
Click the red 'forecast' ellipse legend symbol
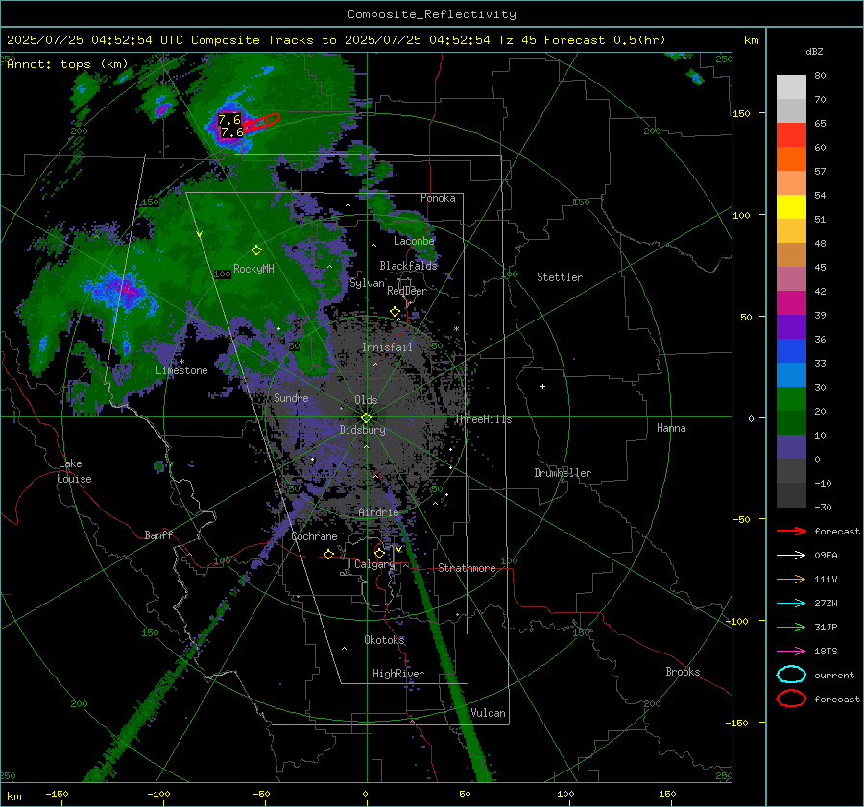click(x=791, y=699)
